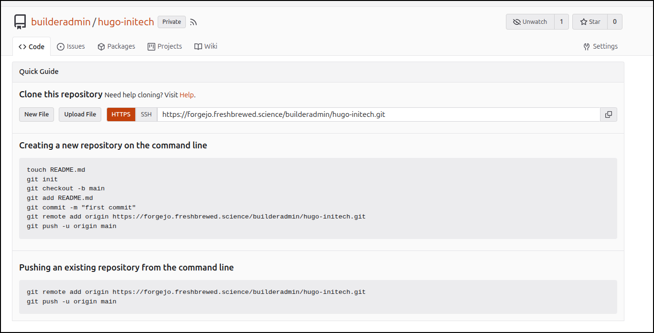
Task: Click the clone URL text field
Action: click(377, 114)
